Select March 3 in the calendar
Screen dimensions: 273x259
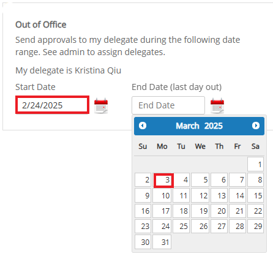[x=163, y=181]
